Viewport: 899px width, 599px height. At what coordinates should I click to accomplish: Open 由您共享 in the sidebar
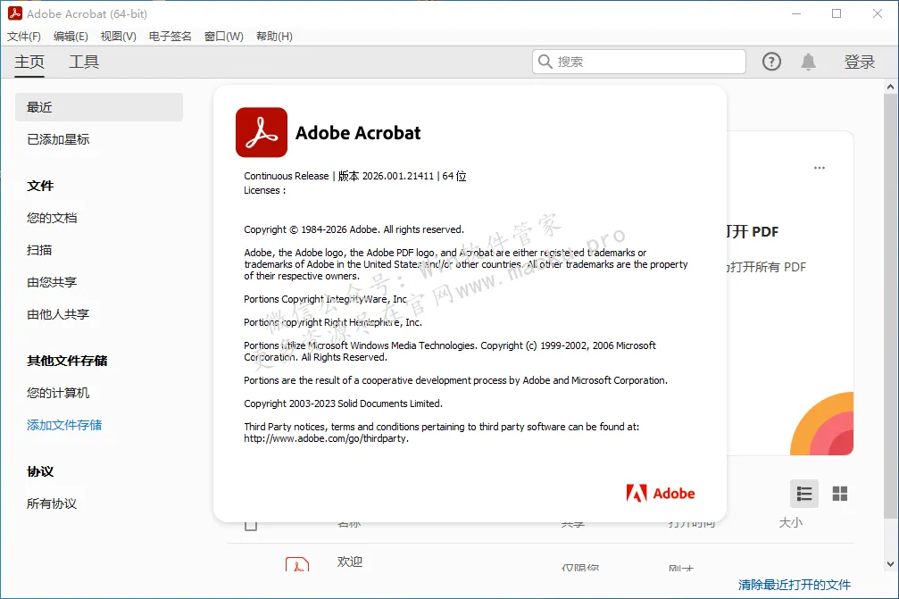pos(52,282)
